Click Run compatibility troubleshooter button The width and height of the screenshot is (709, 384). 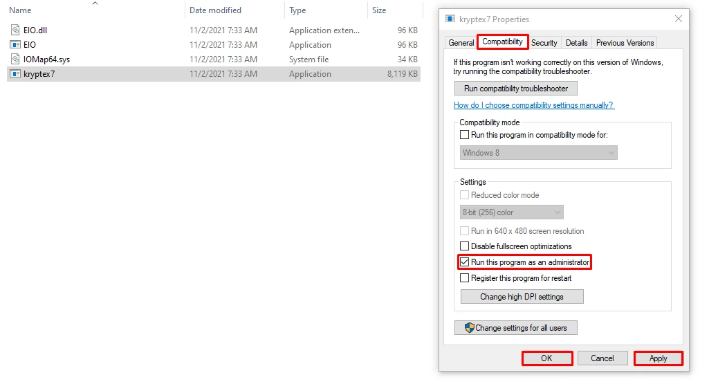coord(516,89)
